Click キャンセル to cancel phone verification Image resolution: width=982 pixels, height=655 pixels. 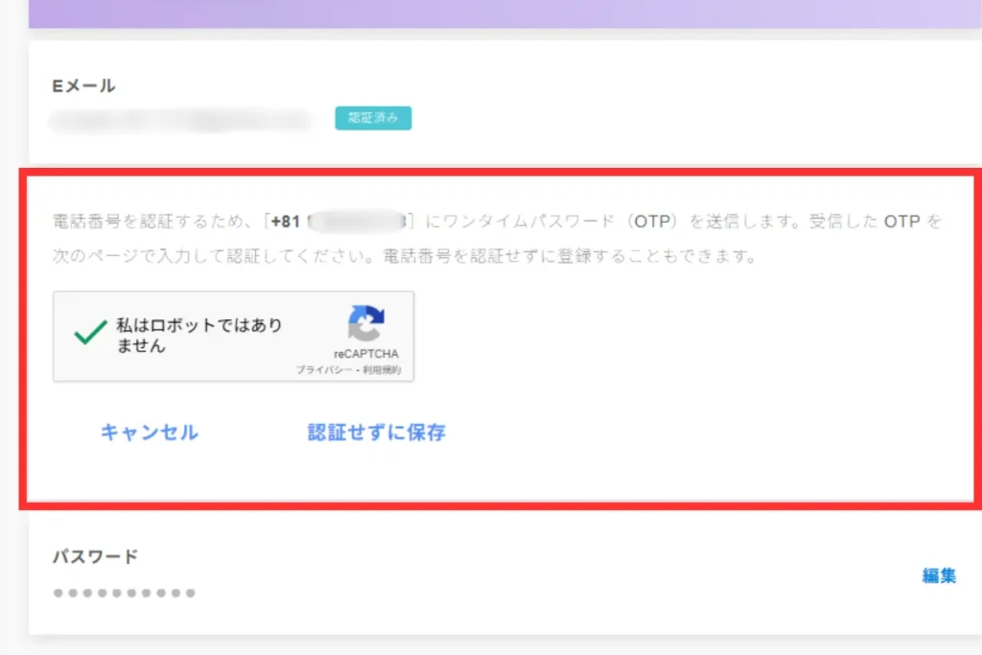click(149, 433)
